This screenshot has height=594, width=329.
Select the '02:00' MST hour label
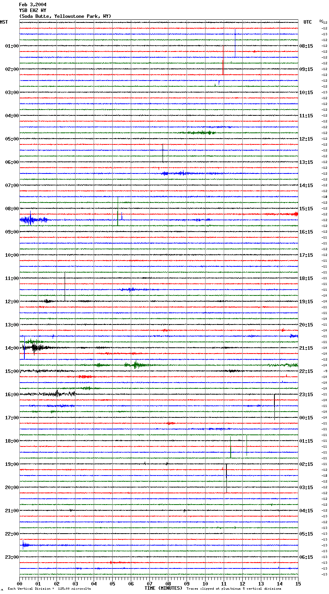coord(12,69)
